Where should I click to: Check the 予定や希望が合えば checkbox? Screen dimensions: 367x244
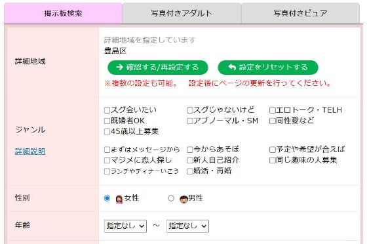click(272, 150)
